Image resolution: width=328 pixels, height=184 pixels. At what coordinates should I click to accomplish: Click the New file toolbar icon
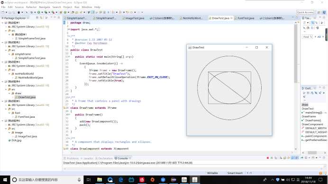tap(3, 12)
